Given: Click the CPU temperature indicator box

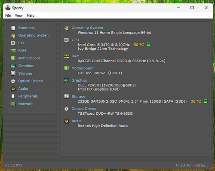Looking at the screenshot, I should [149, 45].
